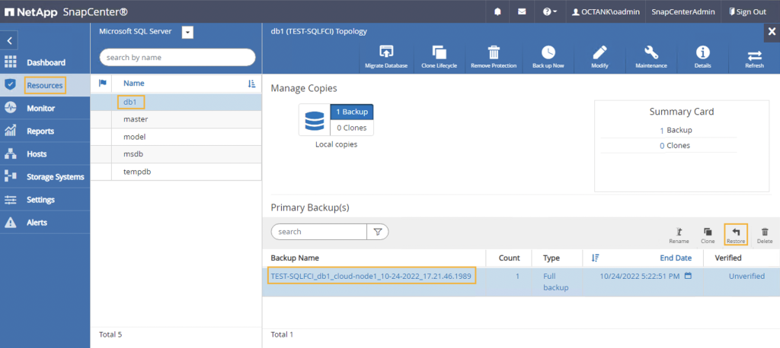Toggle the End Date sort icon
Screen dimensions: 780x348
coord(595,258)
